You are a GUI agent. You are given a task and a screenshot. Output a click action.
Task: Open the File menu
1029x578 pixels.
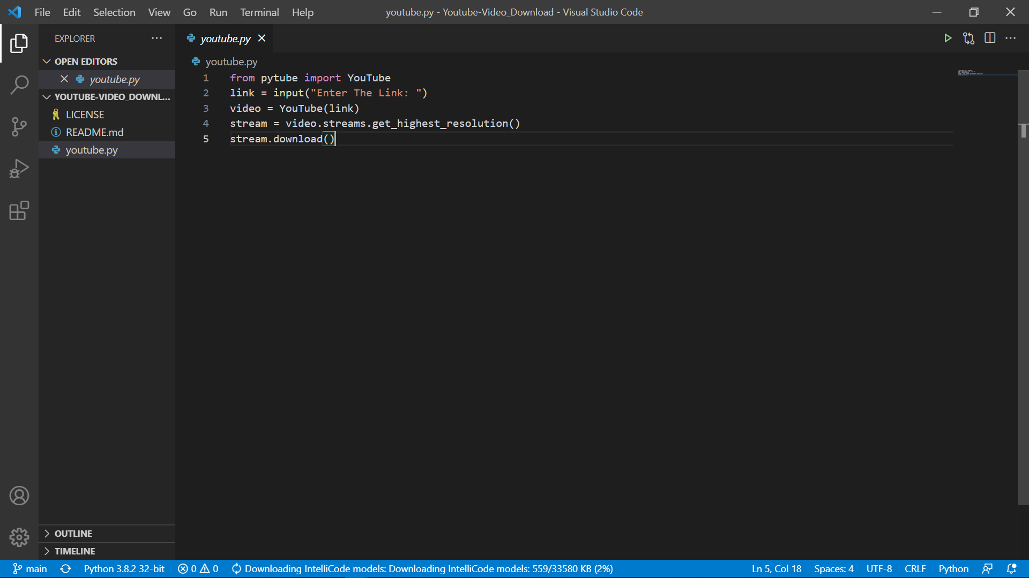[42, 12]
